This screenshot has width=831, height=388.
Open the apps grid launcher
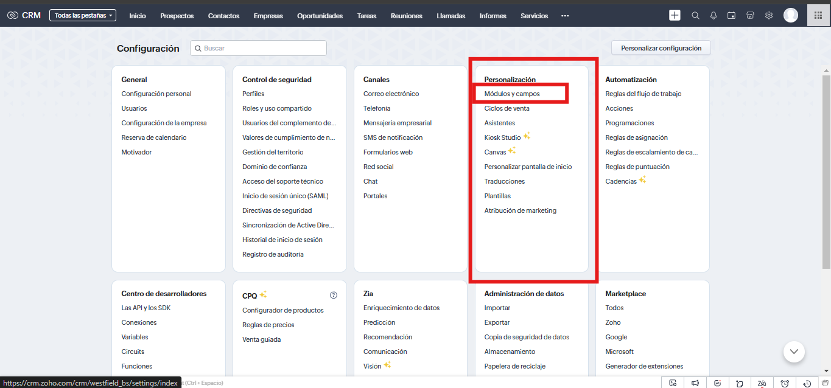point(819,16)
